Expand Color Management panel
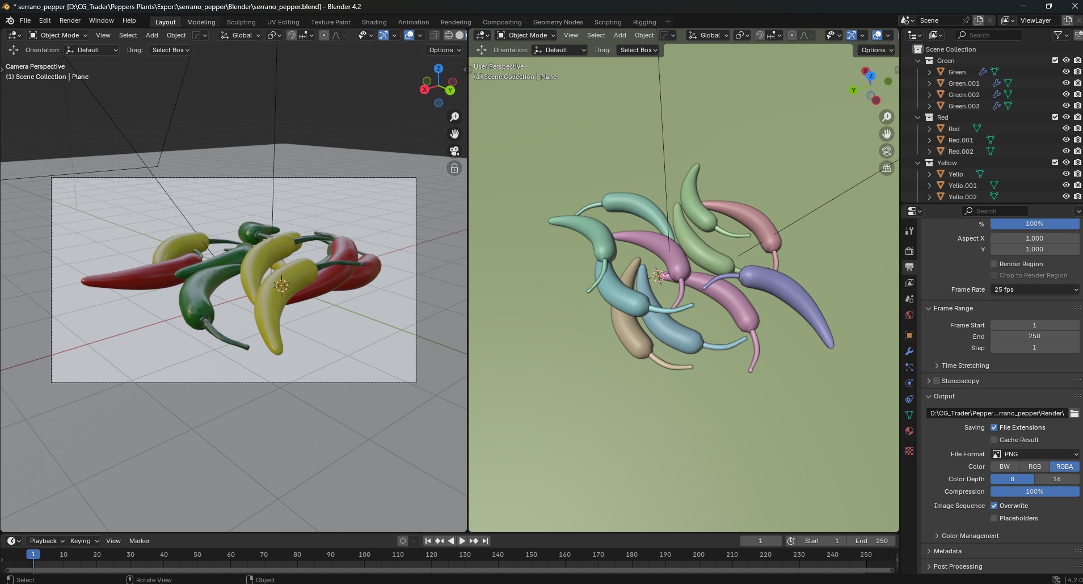The image size is (1083, 584). click(970, 536)
